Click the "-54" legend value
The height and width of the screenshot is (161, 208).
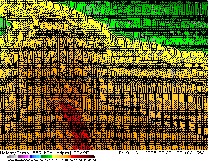pyautogui.click(x=10, y=160)
